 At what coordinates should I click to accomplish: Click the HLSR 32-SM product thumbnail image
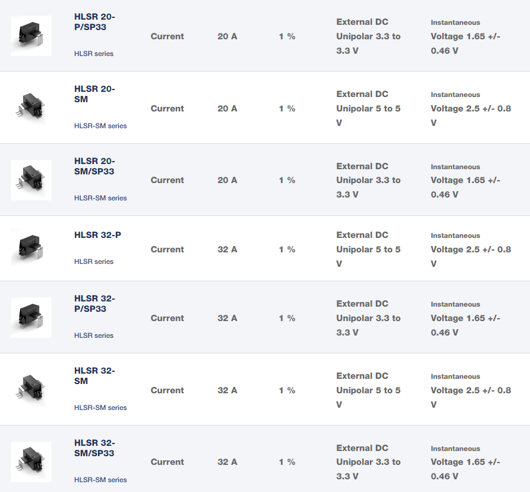(x=31, y=390)
